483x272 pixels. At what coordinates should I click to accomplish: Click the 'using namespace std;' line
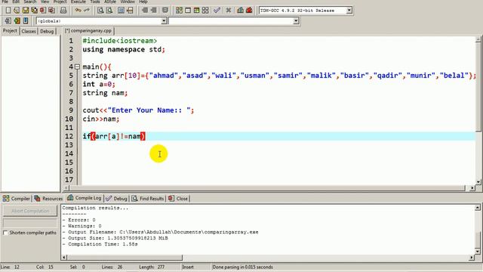124,49
